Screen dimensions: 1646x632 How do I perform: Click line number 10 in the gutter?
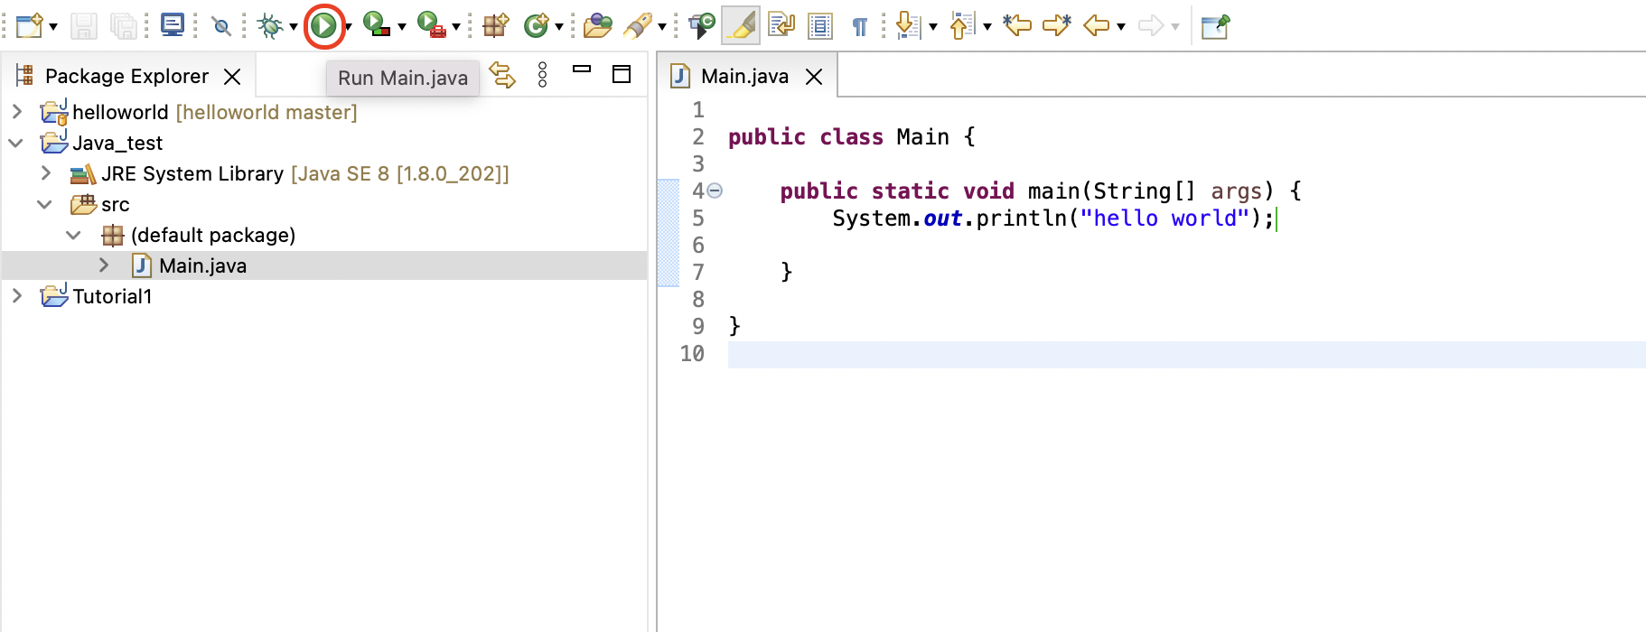coord(692,354)
